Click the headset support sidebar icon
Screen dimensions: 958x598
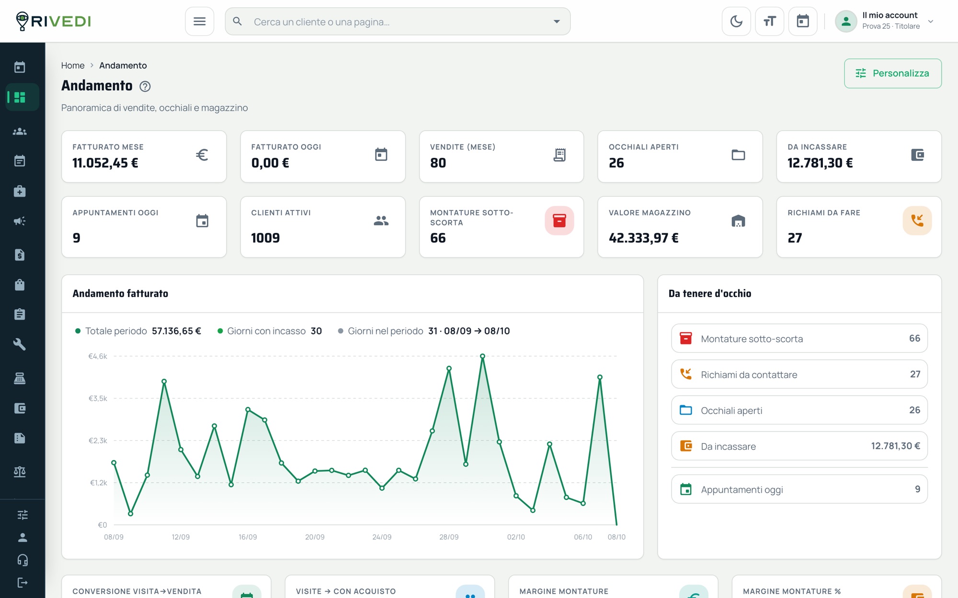pyautogui.click(x=23, y=560)
